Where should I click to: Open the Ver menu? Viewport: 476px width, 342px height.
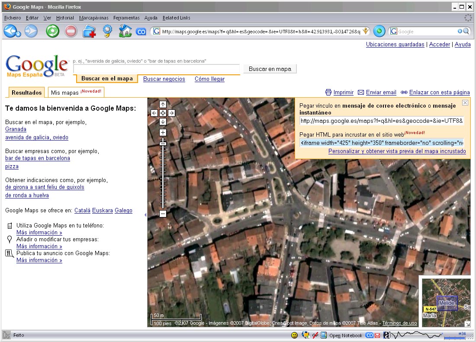click(47, 18)
